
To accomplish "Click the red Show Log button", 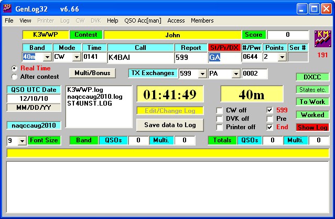I will (x=311, y=127).
